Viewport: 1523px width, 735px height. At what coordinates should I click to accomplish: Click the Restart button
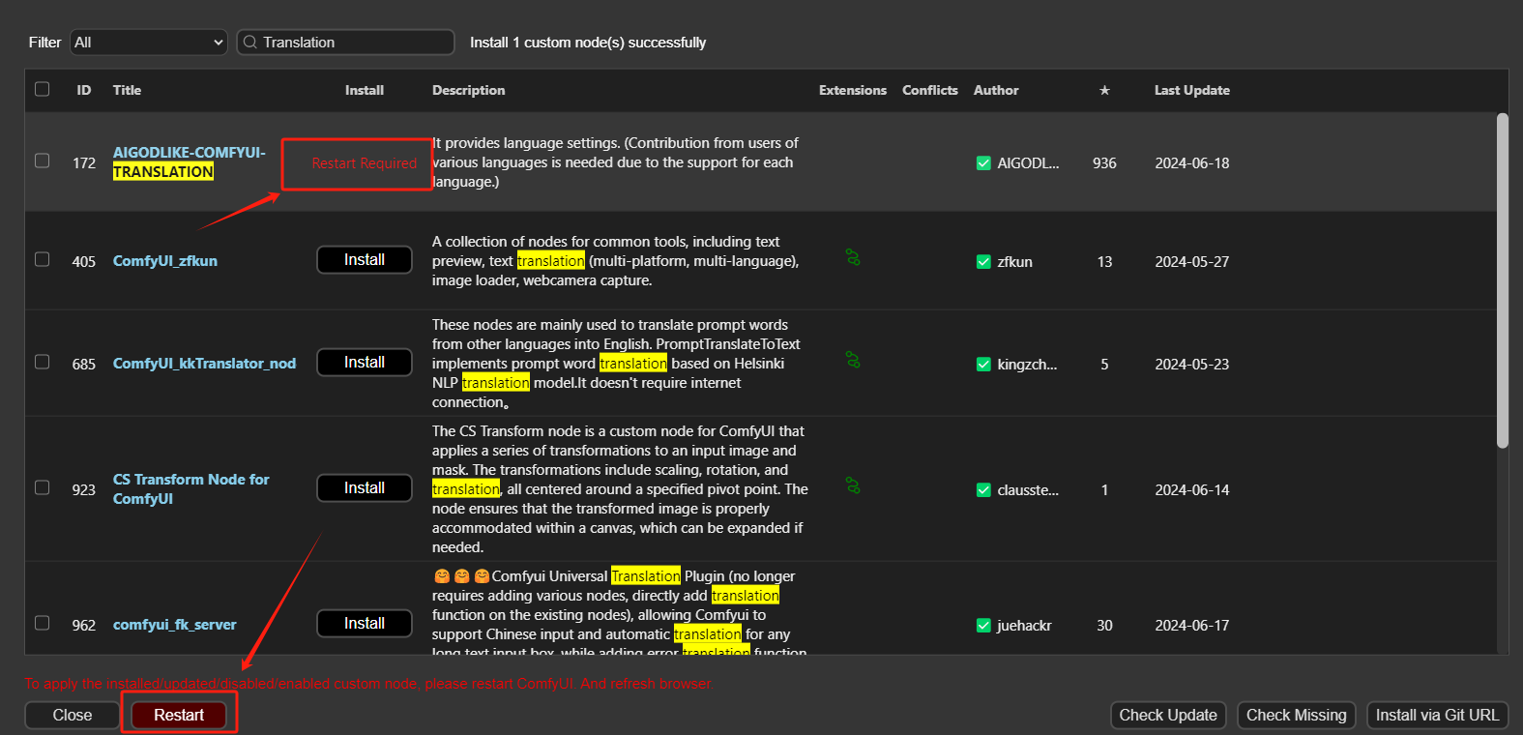point(179,715)
